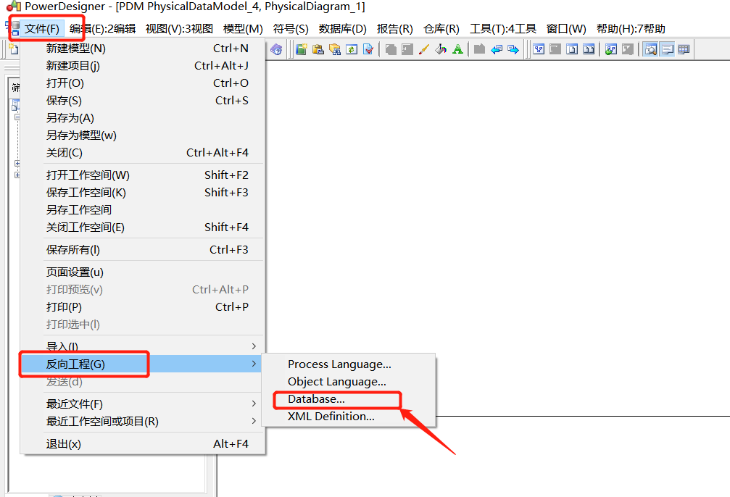Expand the 反向工程(G) submenu arrow
730x497 pixels.
coord(254,364)
